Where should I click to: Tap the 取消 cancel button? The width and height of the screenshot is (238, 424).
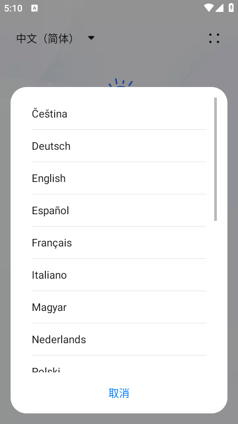[119, 393]
